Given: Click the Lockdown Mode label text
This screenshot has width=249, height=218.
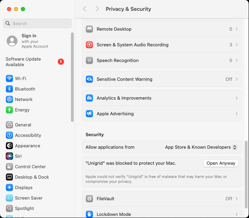Looking at the screenshot, I should point(114,214).
